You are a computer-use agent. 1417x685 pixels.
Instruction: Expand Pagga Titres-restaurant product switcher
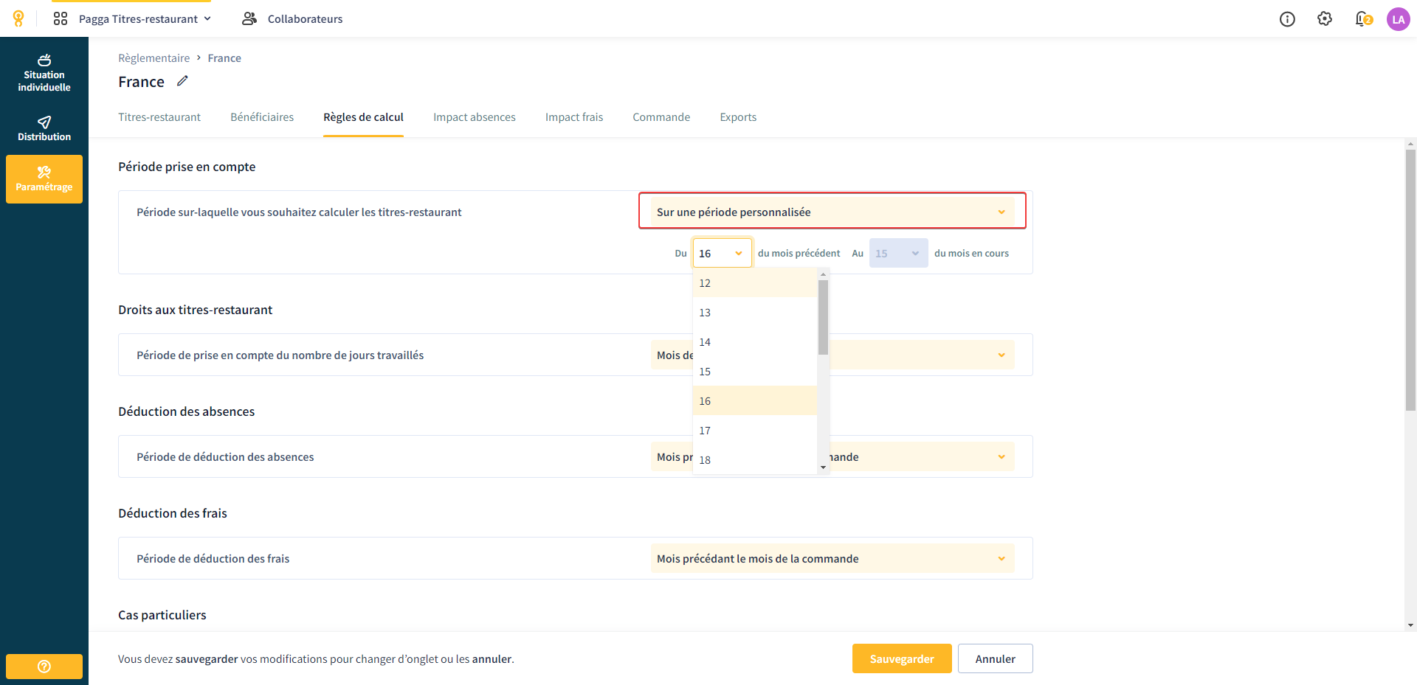coord(145,18)
